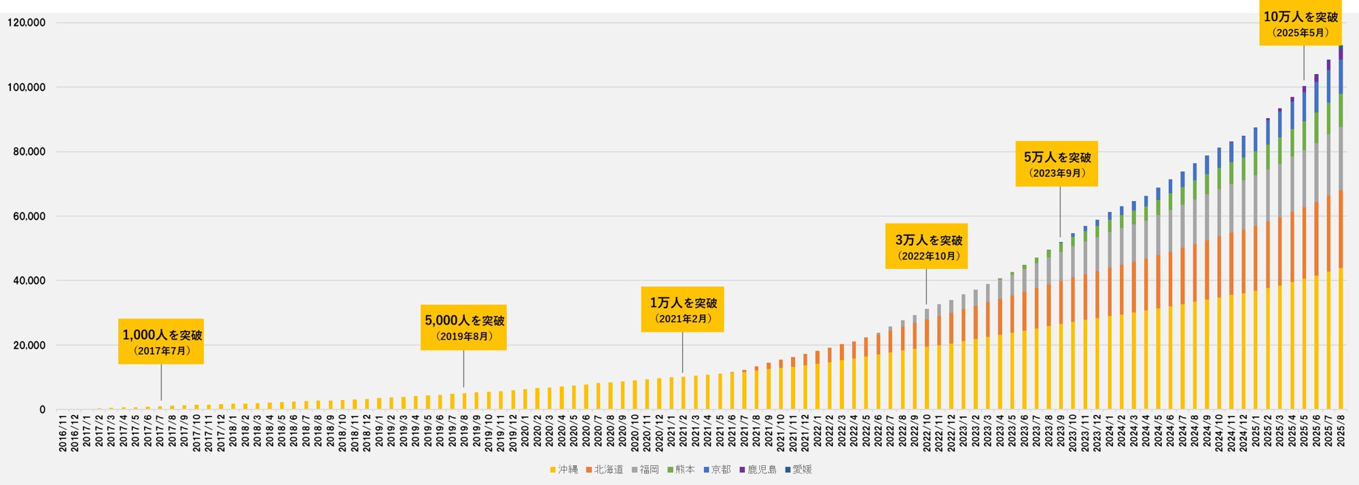
Task: Select the 5,000人を突破 callout label
Action: [x=463, y=327]
